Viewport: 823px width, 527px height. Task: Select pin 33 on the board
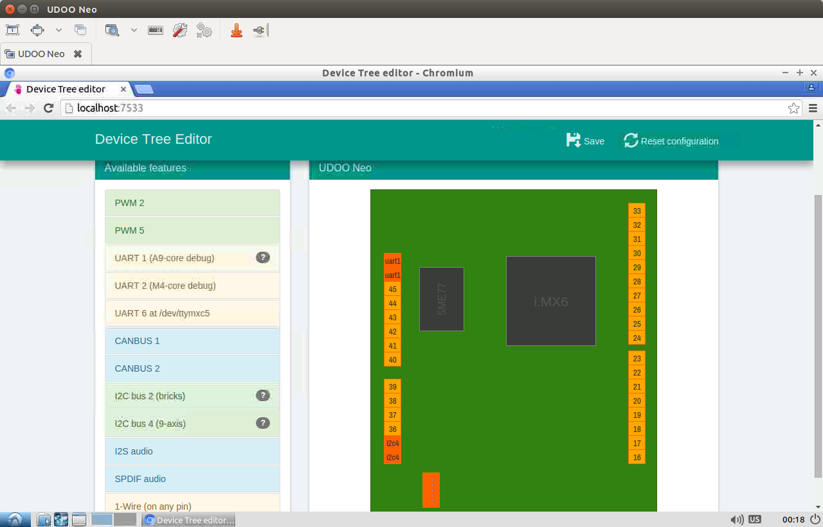coord(637,211)
